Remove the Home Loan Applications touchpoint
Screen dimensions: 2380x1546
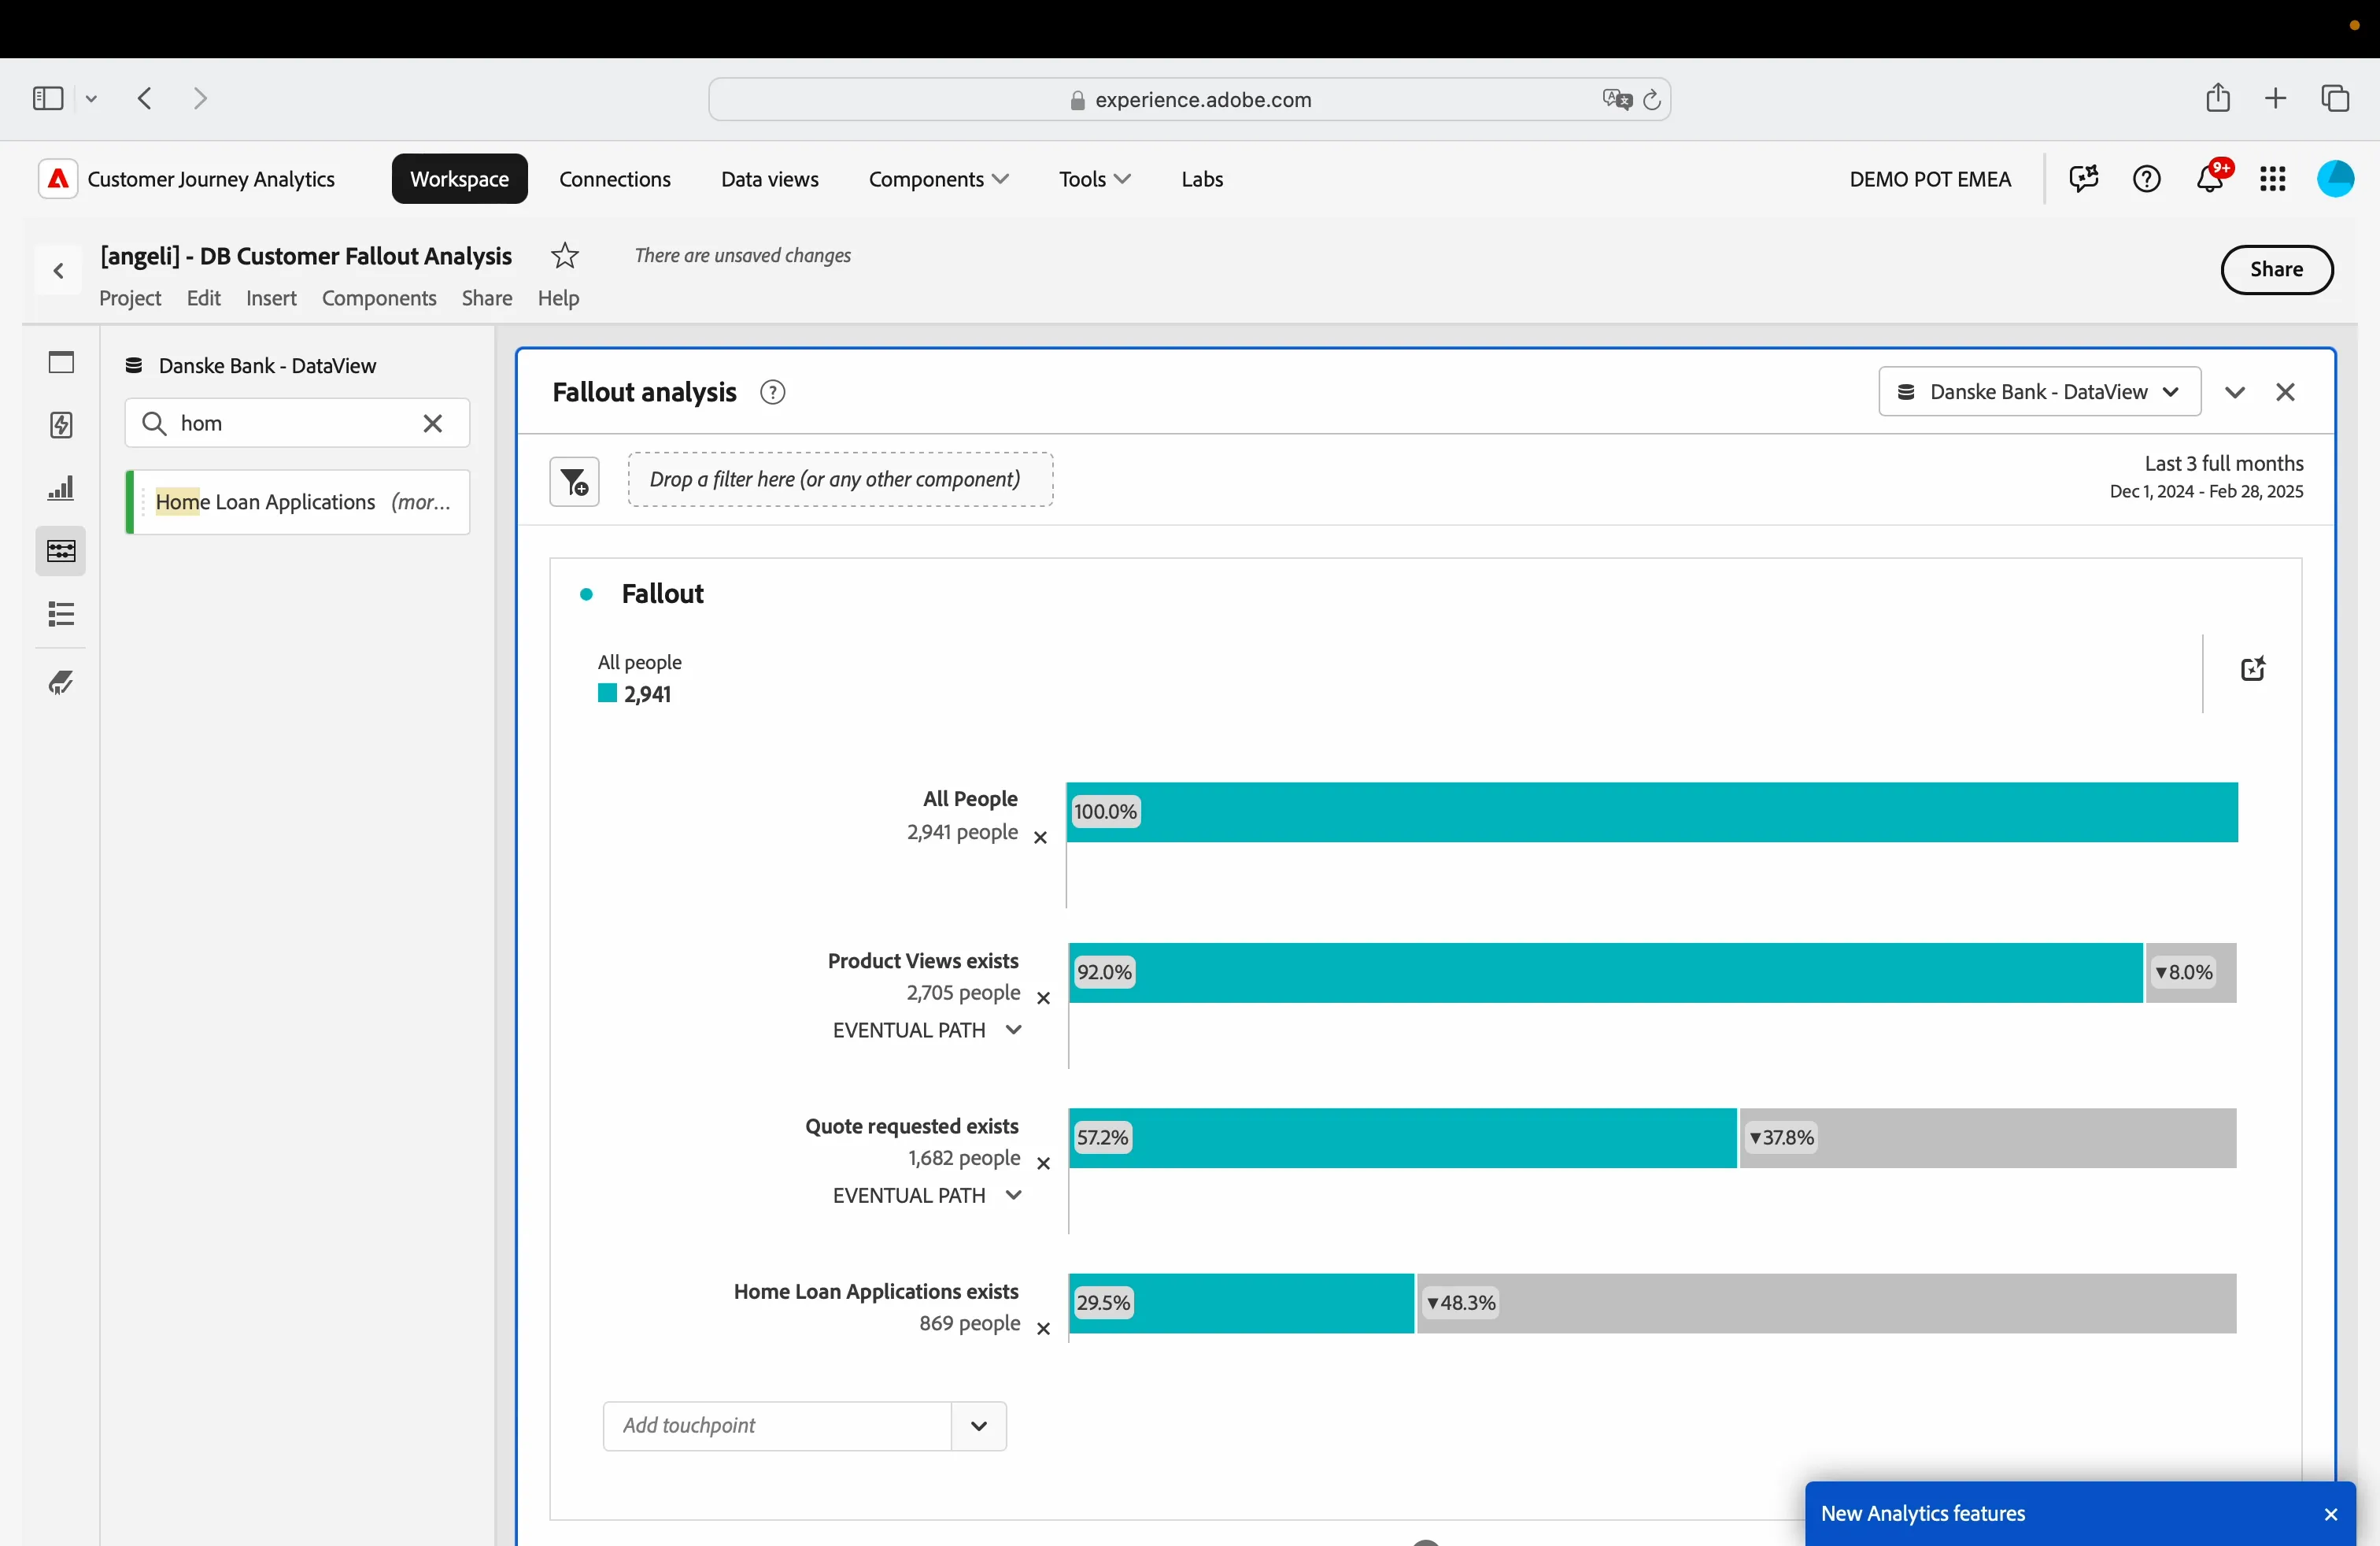pyautogui.click(x=1043, y=1328)
